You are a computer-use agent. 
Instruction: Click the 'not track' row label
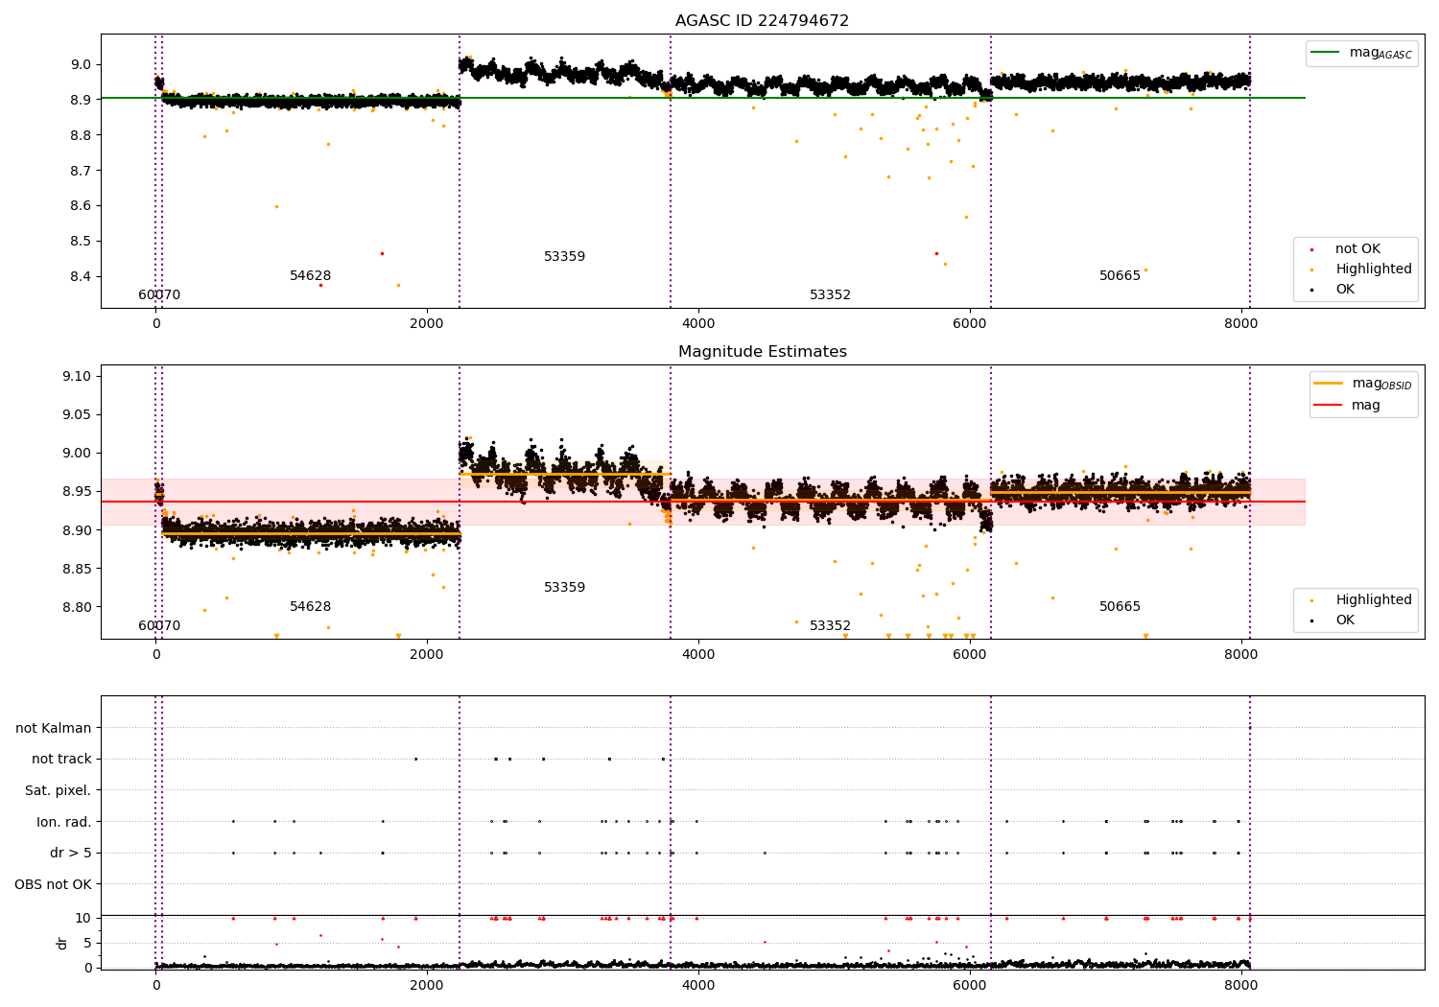[61, 760]
